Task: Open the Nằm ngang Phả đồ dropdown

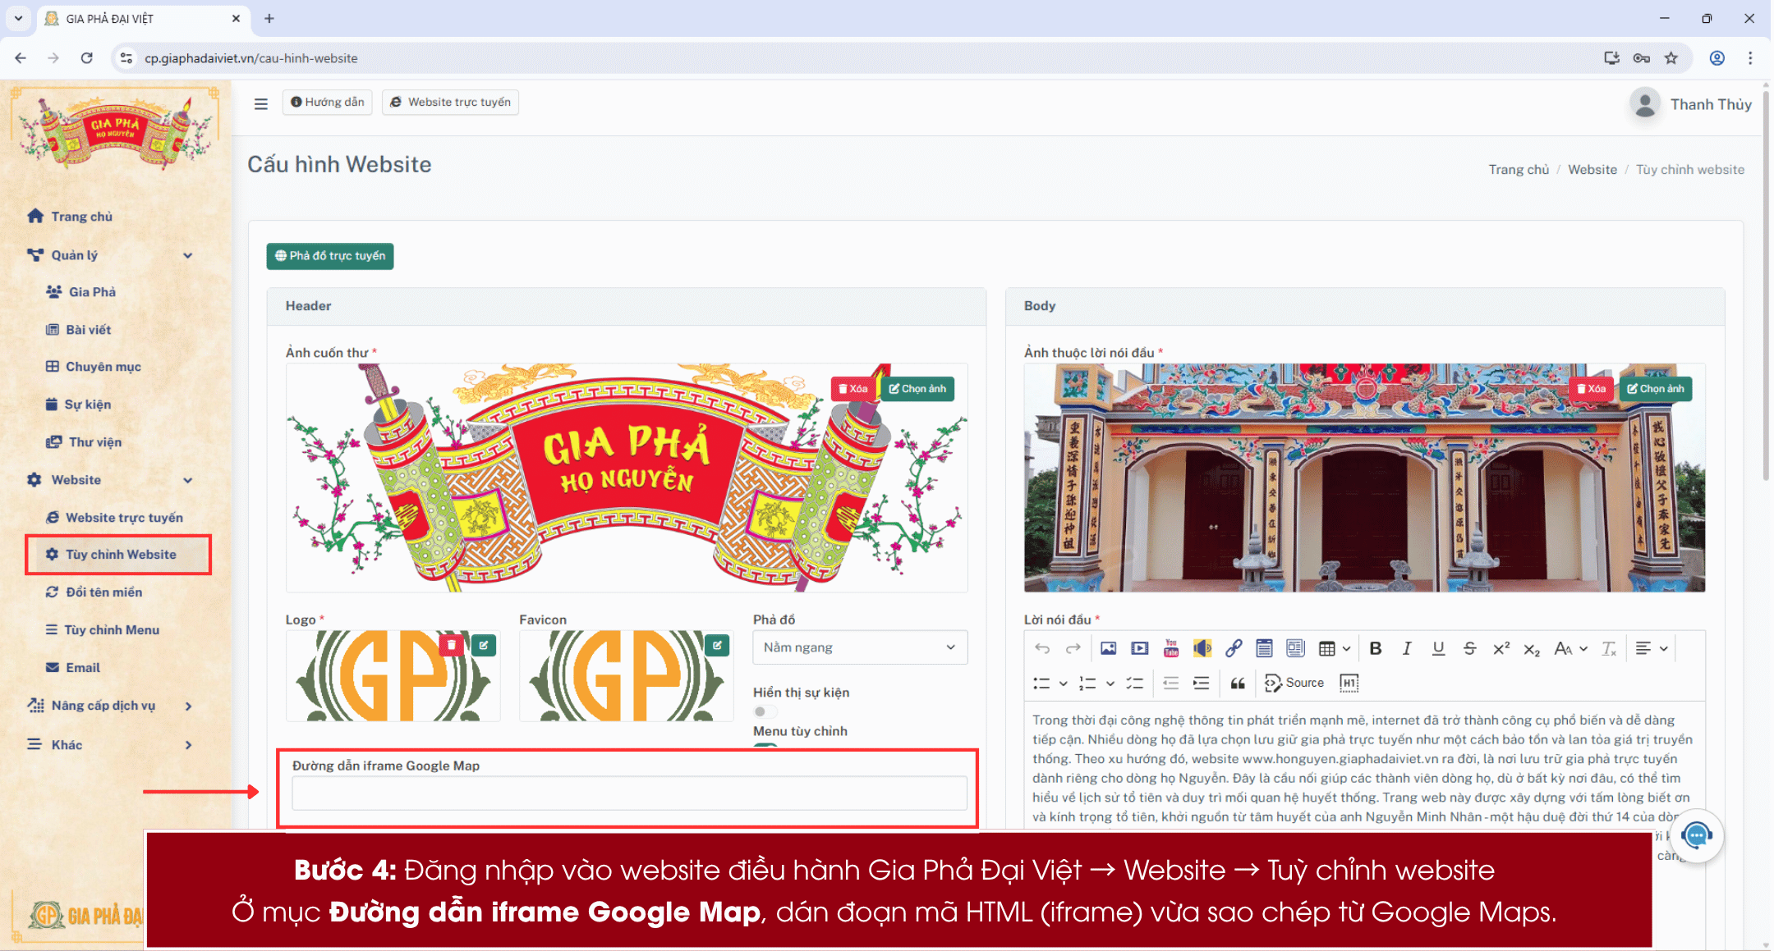Action: coord(859,647)
